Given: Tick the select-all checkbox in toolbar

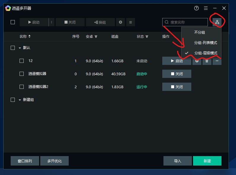Looking at the screenshot, I should (x=13, y=22).
